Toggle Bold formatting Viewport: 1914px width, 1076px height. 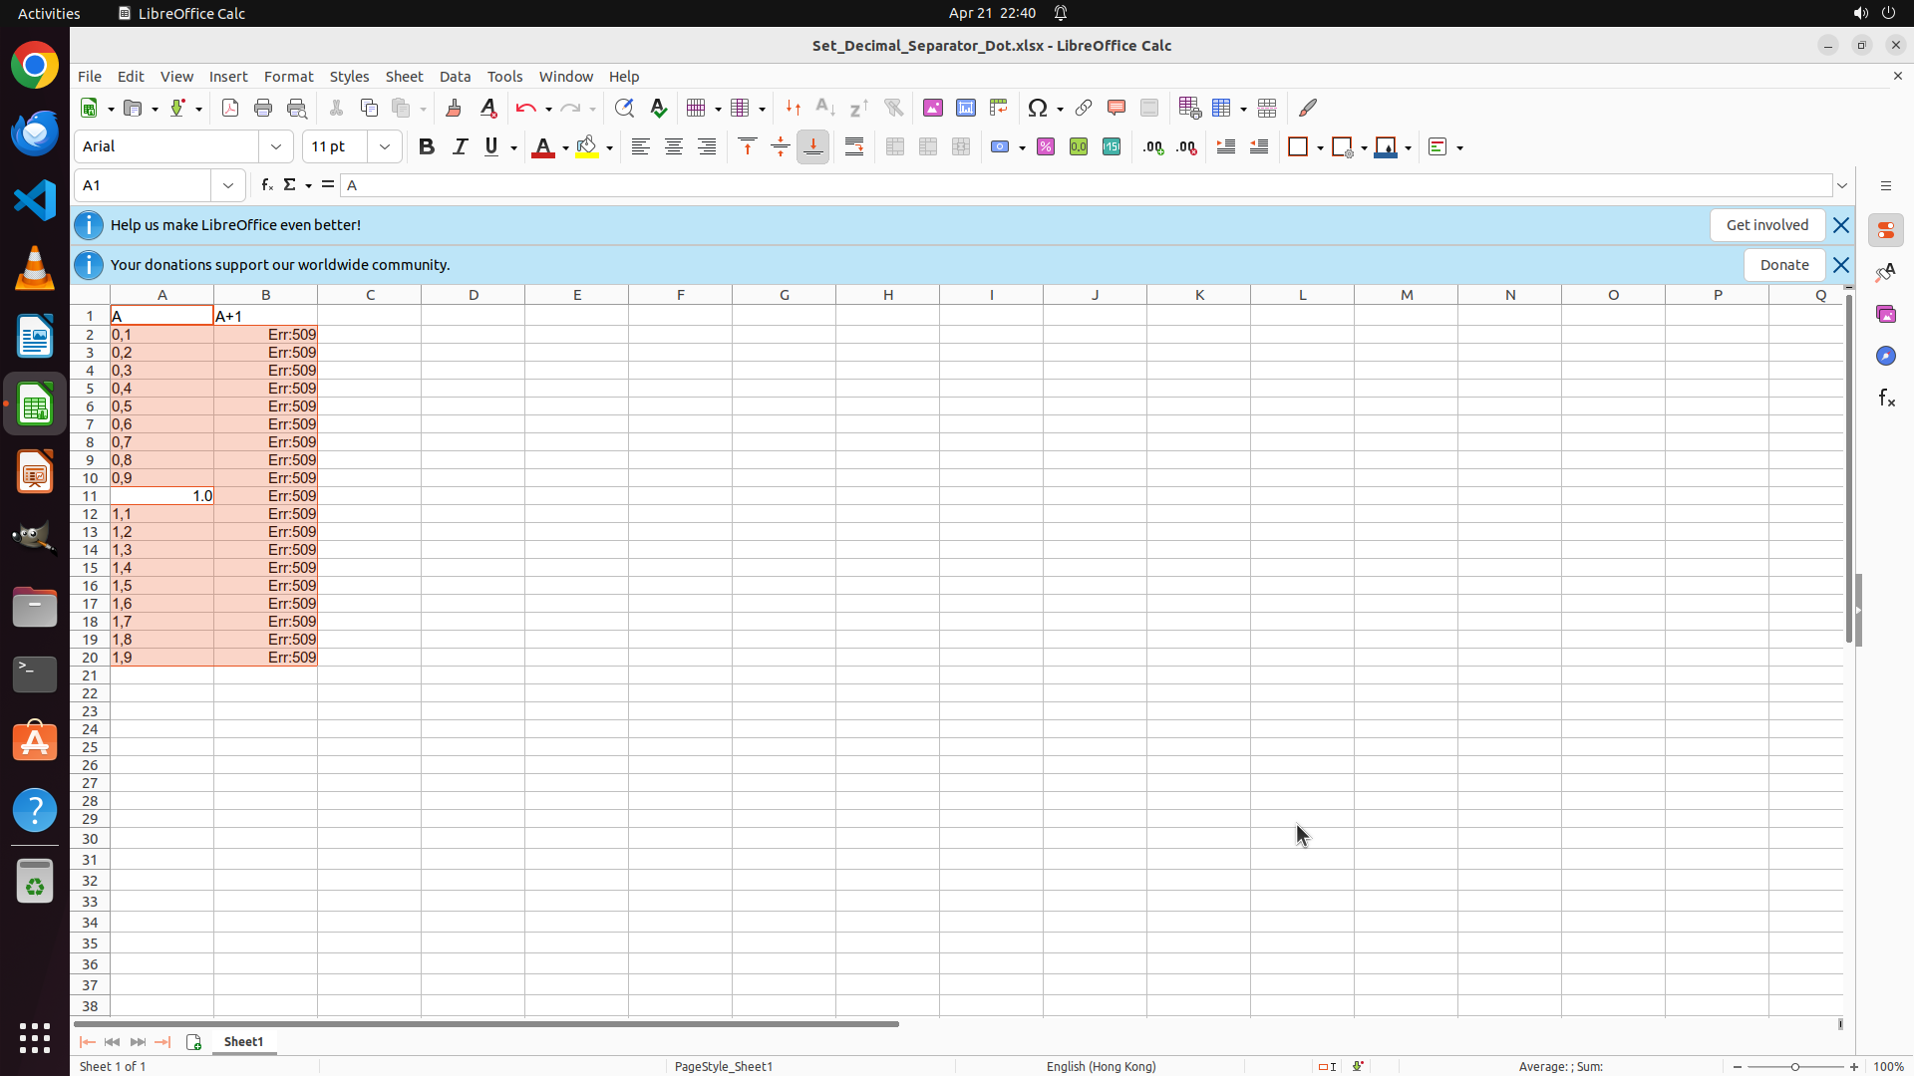(427, 147)
